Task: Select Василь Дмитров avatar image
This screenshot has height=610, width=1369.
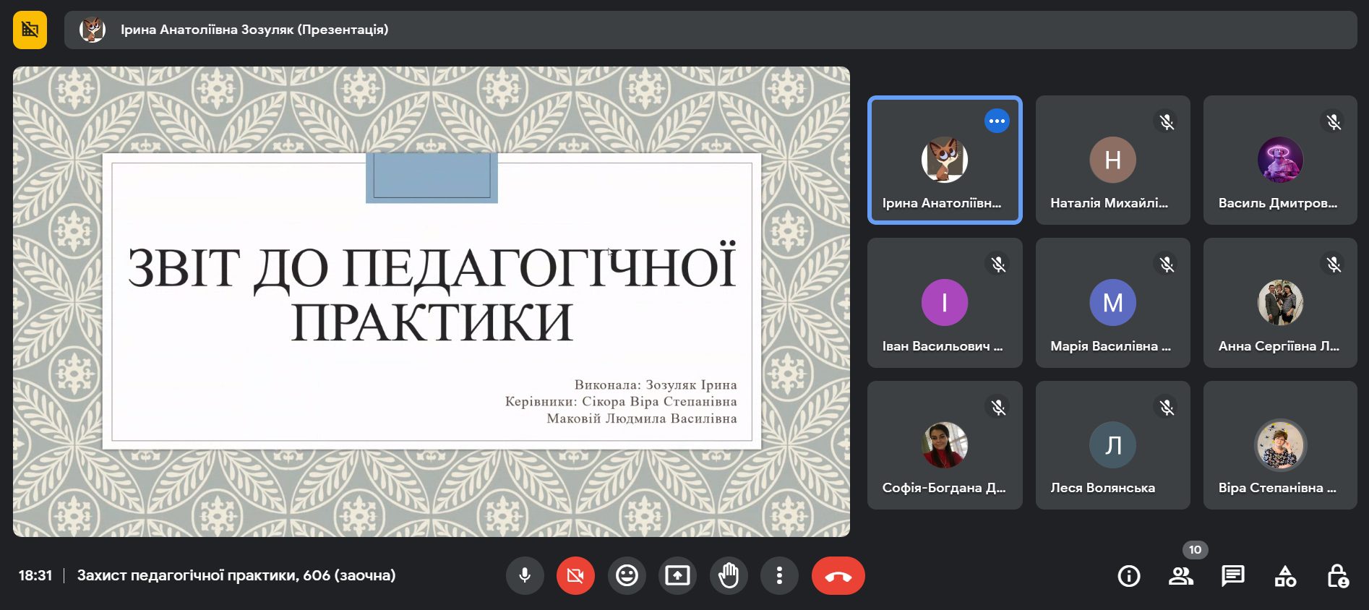Action: pos(1280,160)
